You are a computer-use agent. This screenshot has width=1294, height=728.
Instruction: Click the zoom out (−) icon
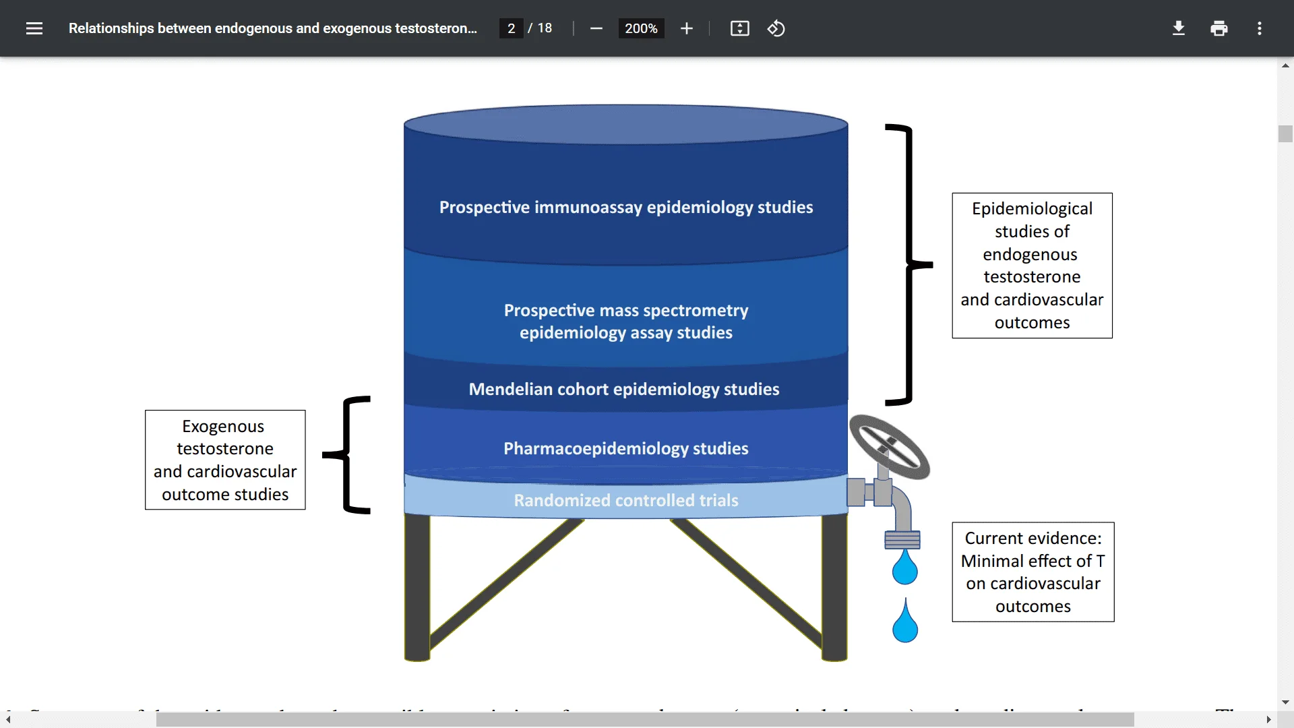click(x=597, y=28)
